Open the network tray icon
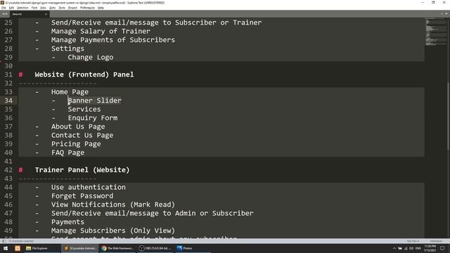Image resolution: width=450 pixels, height=253 pixels. coord(406,248)
